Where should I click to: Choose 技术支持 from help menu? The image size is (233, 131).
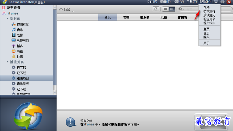pos(209,11)
